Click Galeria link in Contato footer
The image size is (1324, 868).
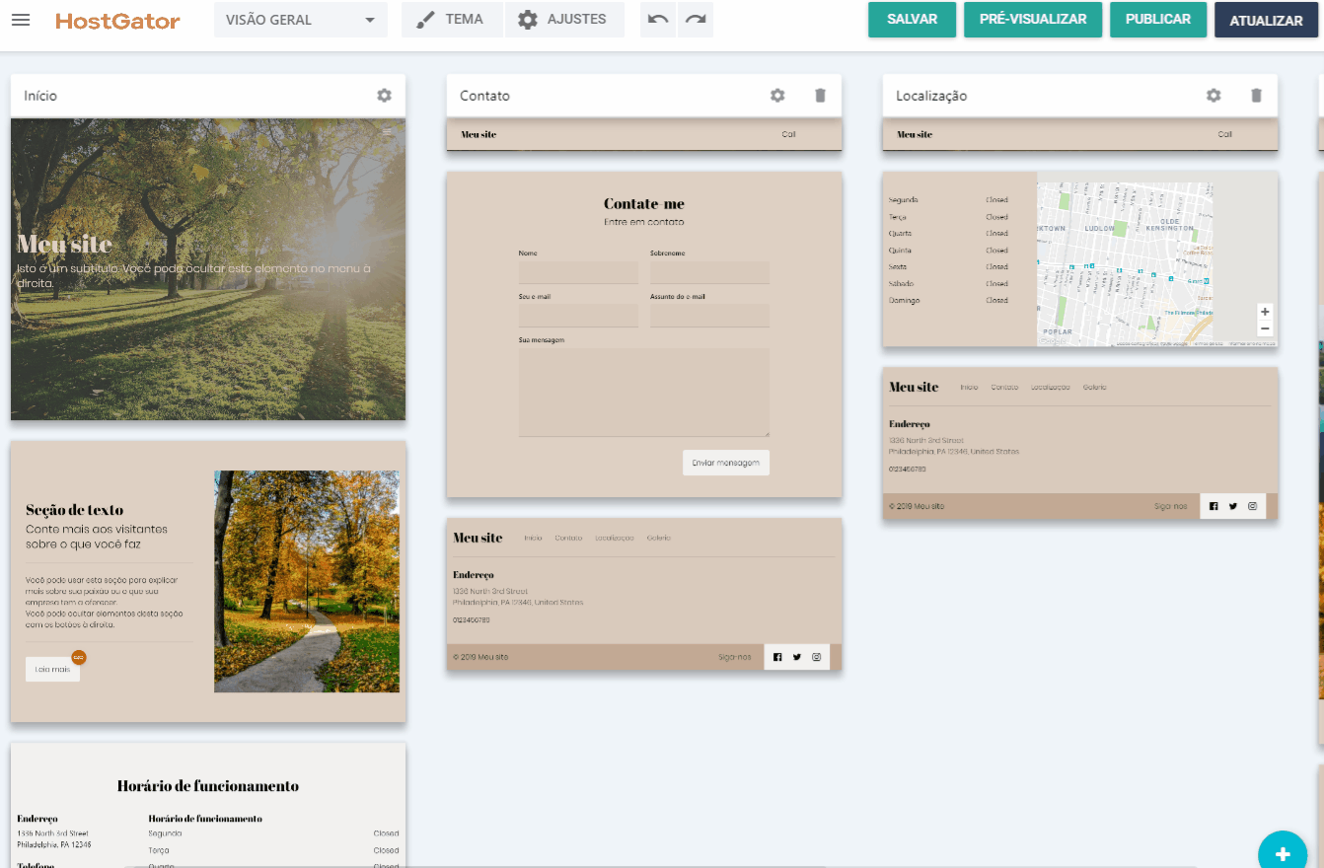click(x=659, y=539)
